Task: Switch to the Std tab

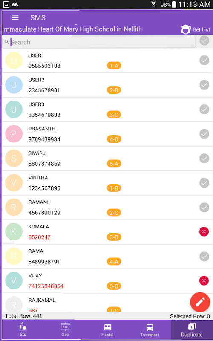Action: (23, 329)
